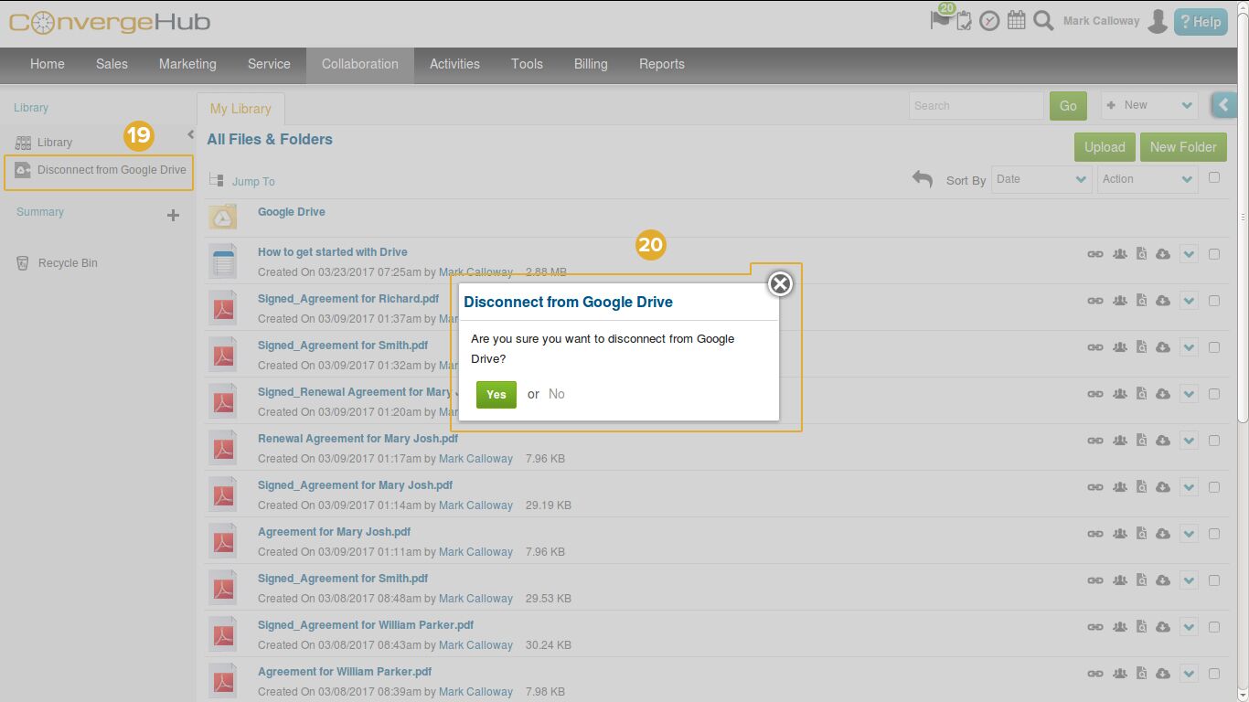1249x702 pixels.
Task: Open the Collaboration menu
Action: pos(359,64)
